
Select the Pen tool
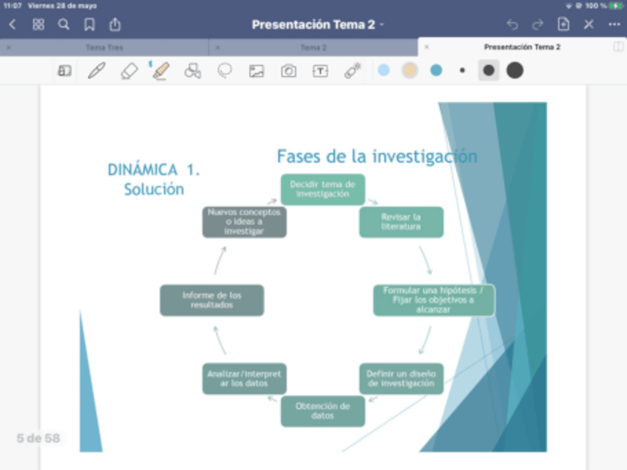tap(96, 71)
